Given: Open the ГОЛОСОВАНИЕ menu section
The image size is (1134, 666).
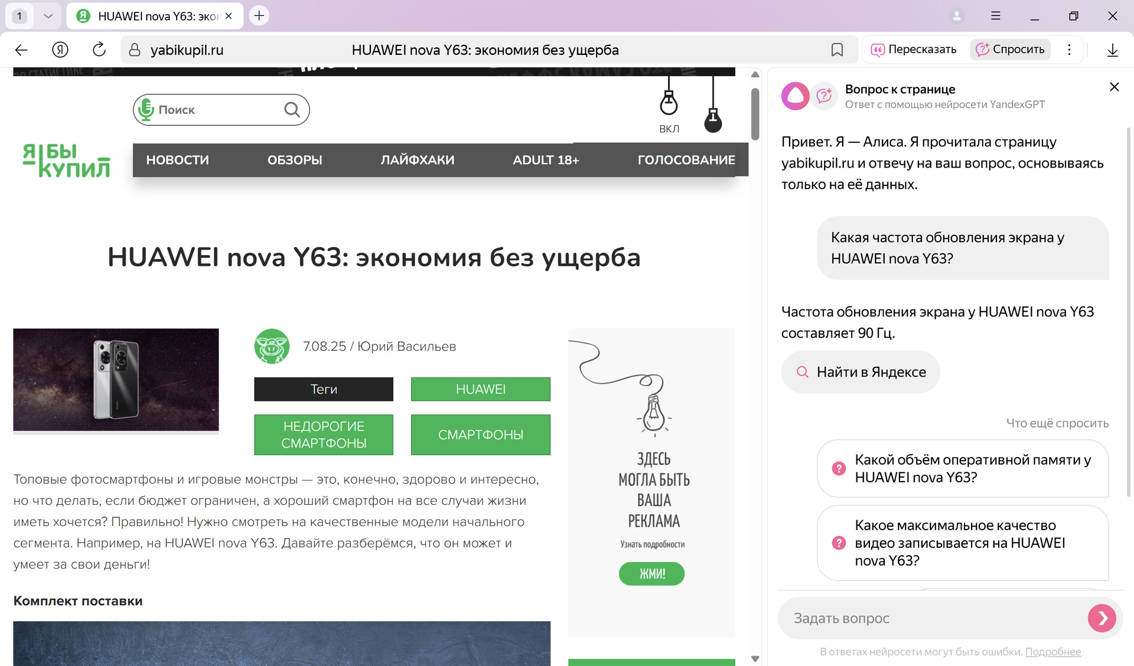Looking at the screenshot, I should click(686, 160).
